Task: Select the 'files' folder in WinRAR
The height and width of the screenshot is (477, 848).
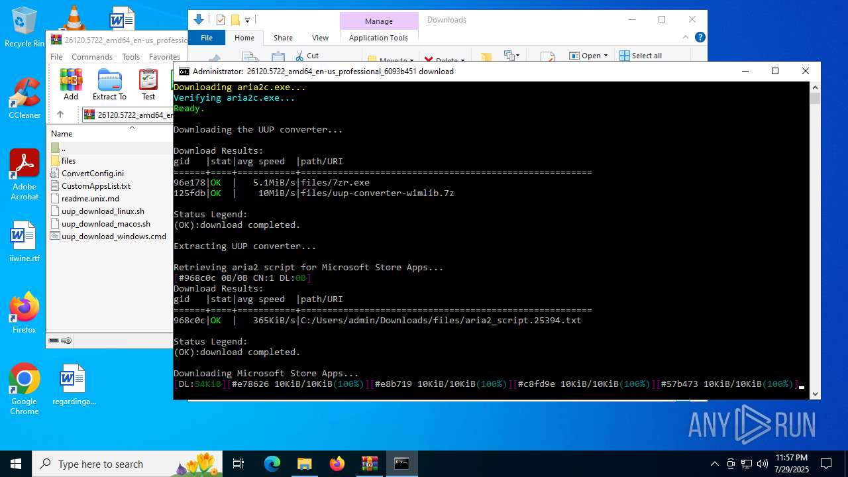Action: (x=64, y=161)
